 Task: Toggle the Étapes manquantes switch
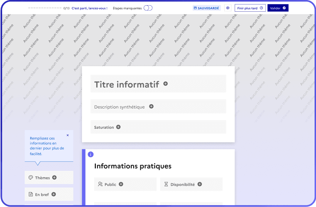[x=148, y=8]
